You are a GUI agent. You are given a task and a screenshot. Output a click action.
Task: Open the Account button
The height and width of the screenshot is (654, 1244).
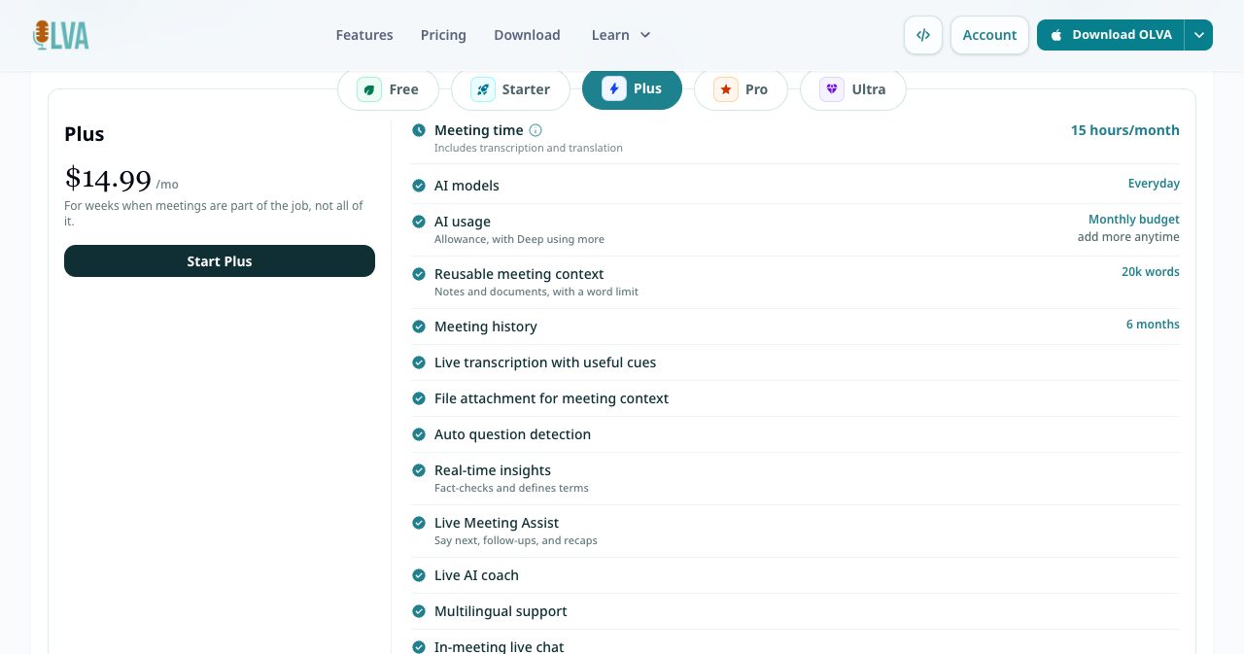click(x=989, y=35)
